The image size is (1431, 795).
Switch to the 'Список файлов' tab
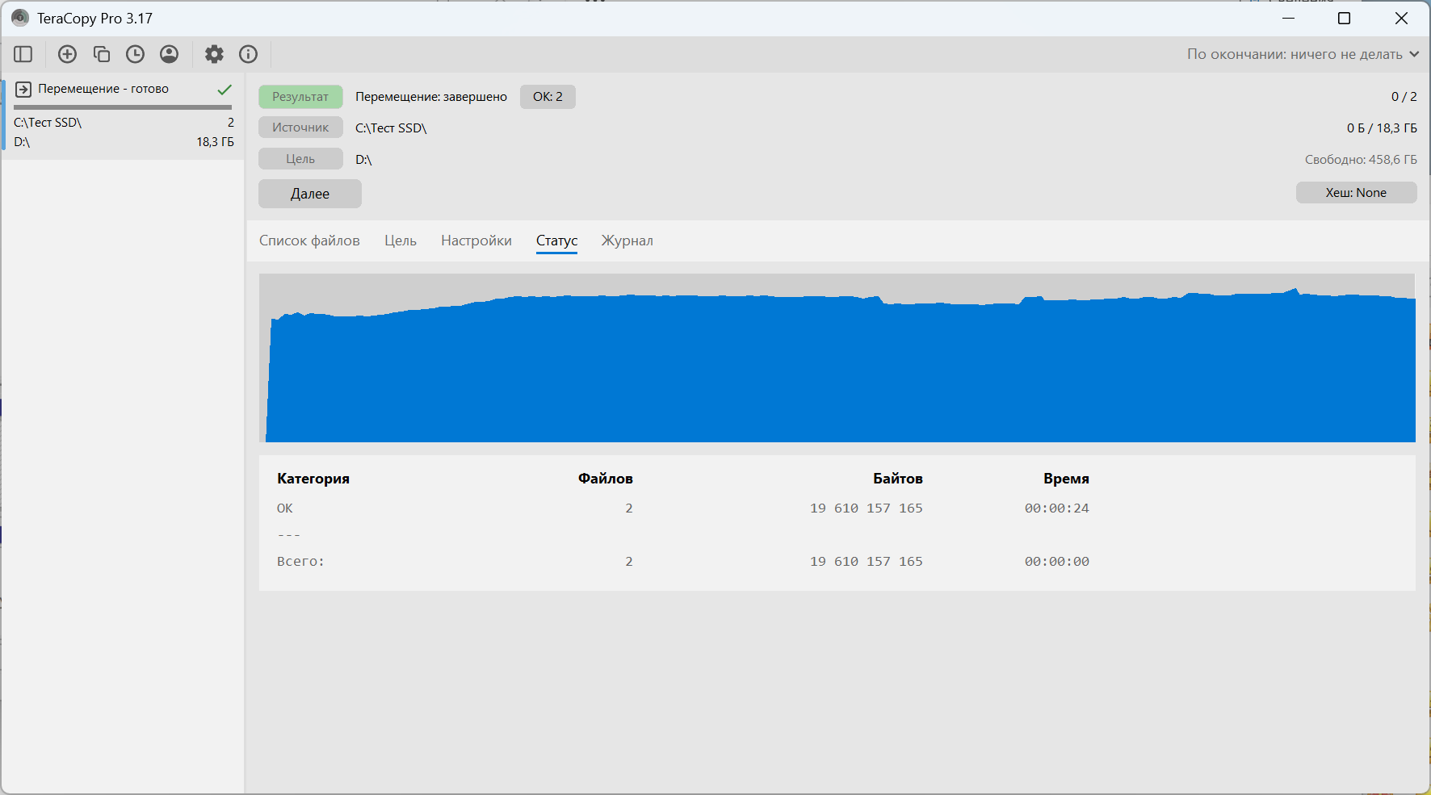309,241
